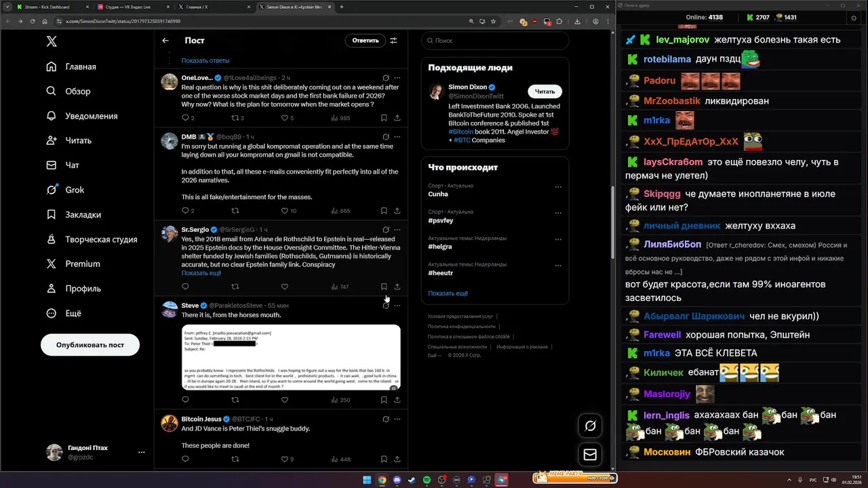Like the Bitcoin Jesus post

285,459
